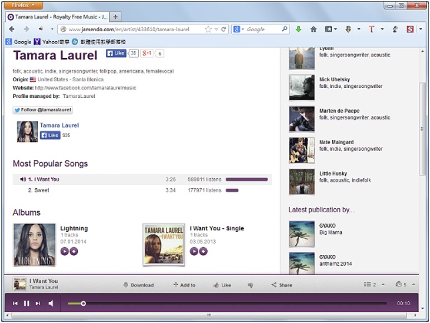This screenshot has width=430, height=323.
Task: Play song 2. Sweet
Action: click(x=142, y=190)
